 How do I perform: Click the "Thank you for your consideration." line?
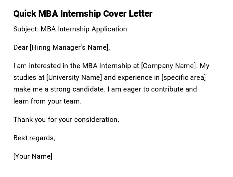[66, 120]
